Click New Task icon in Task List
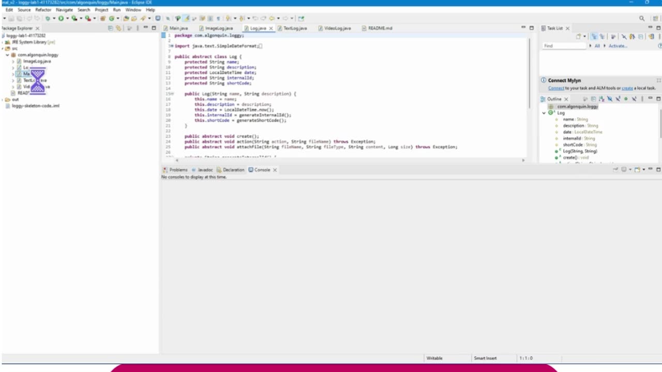Viewport: 662px width, 372px height. [579, 37]
